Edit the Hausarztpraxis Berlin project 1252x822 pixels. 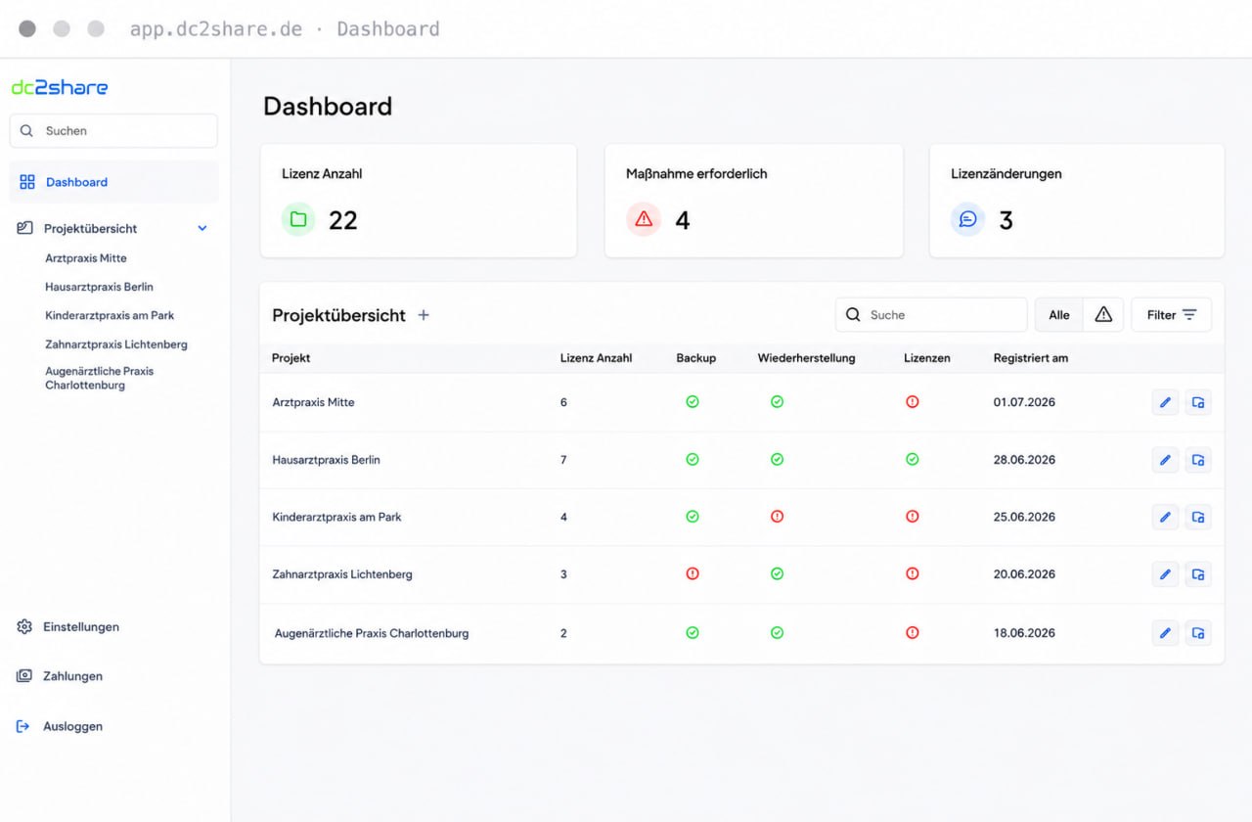pyautogui.click(x=1165, y=460)
